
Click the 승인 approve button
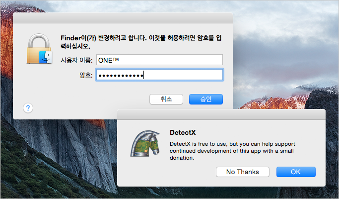[206, 99]
